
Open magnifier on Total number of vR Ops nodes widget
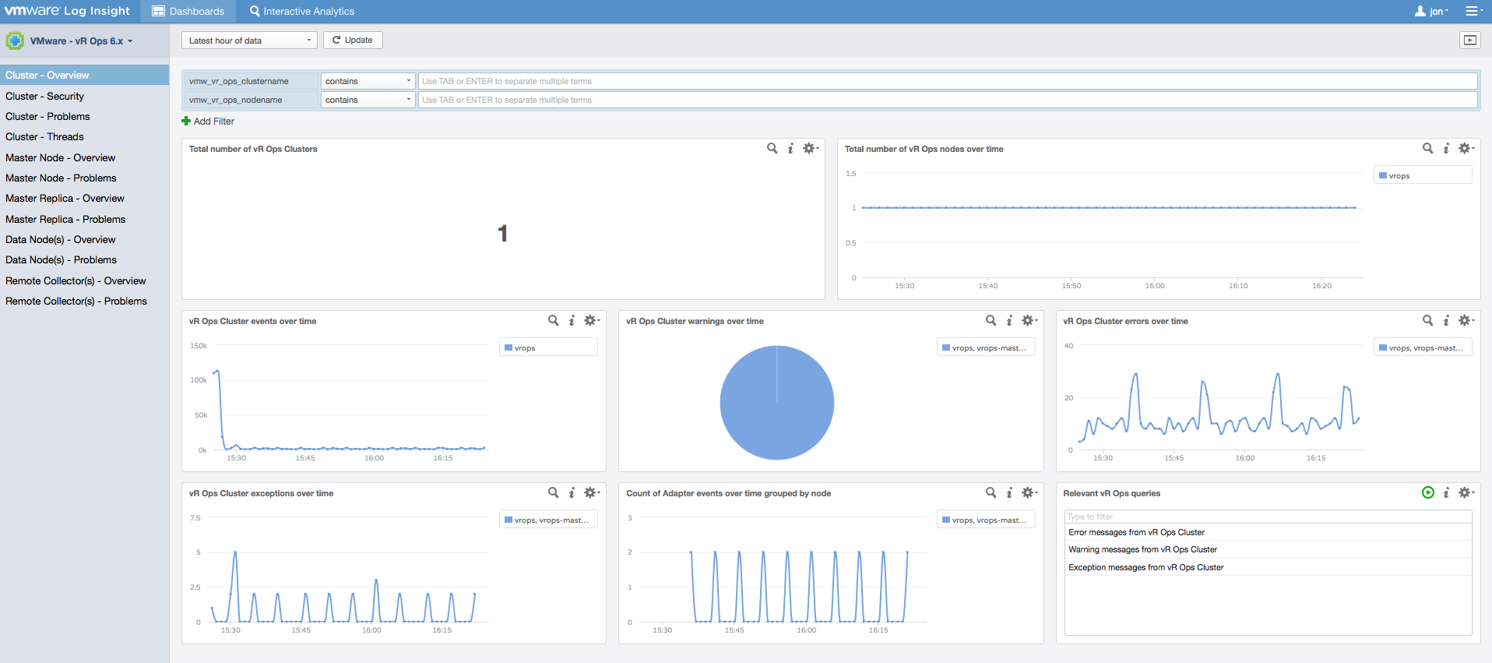[1427, 148]
